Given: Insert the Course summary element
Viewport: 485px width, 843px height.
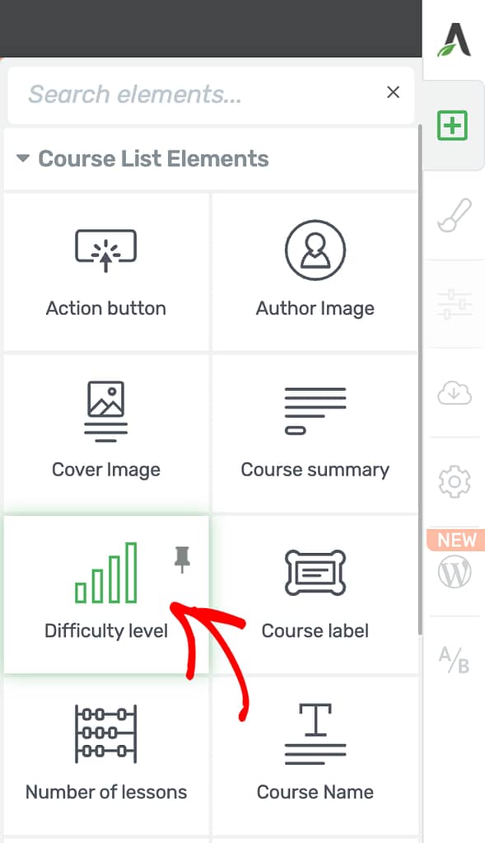Looking at the screenshot, I should (x=315, y=433).
